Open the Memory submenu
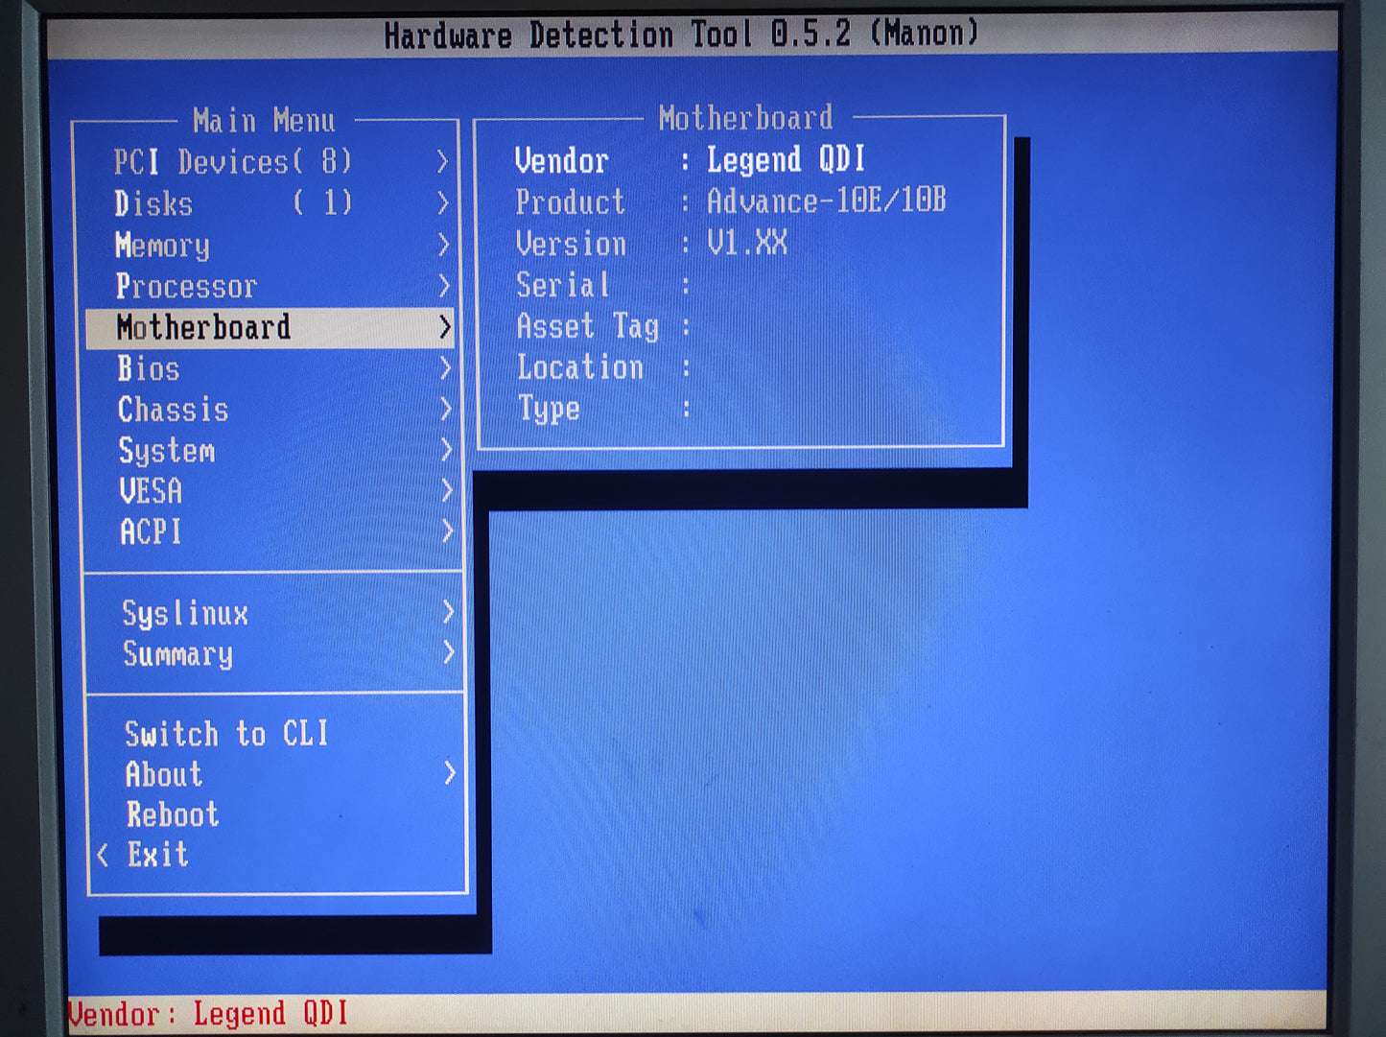 162,246
